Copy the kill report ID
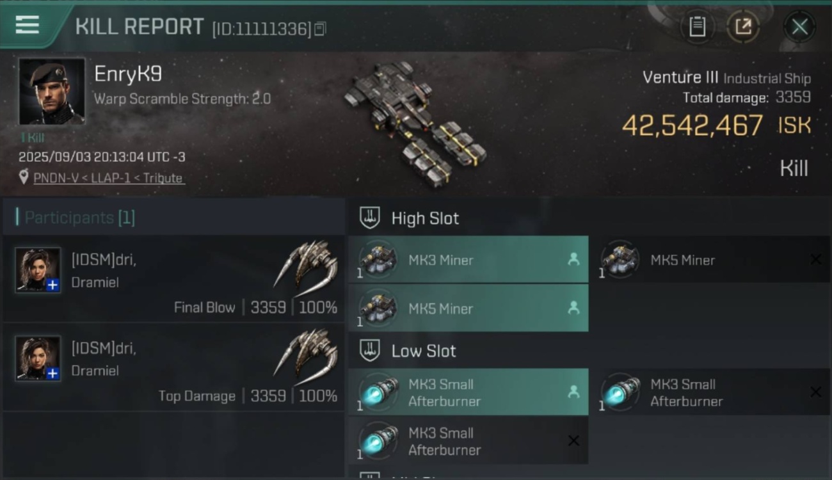832x480 pixels. coord(320,28)
